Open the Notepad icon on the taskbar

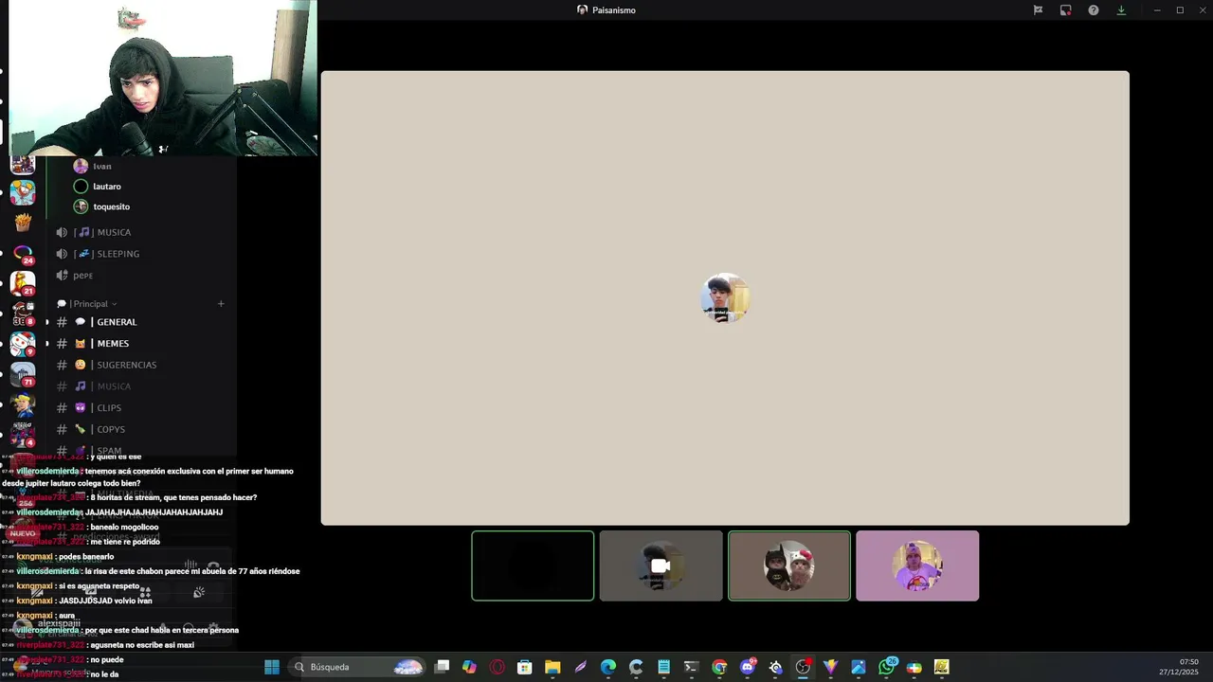coord(663,667)
